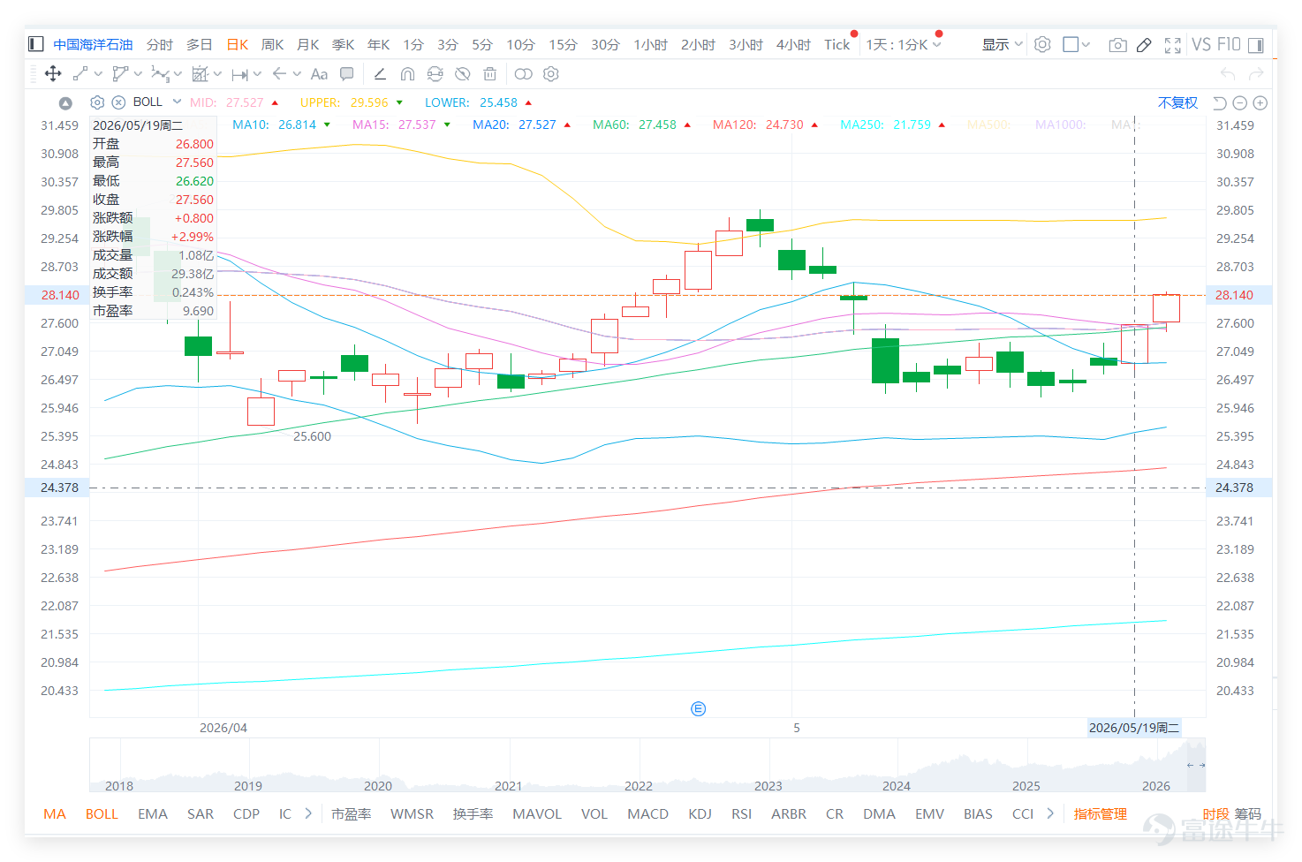Screen dimensions: 1302x862
Task: Click the redo arrow
Action: coord(1256,74)
